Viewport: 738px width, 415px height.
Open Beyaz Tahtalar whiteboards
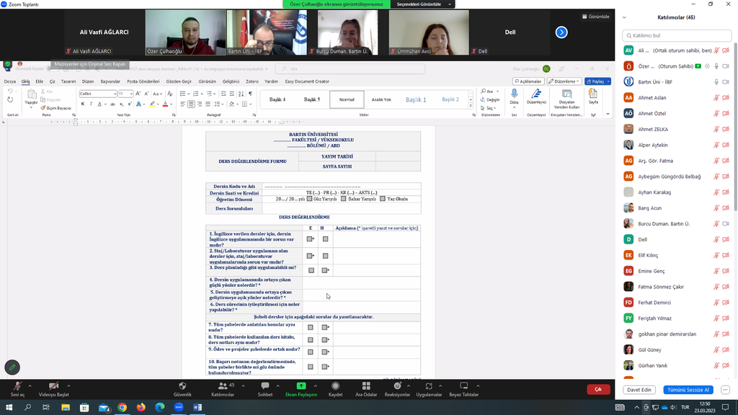[x=463, y=386]
